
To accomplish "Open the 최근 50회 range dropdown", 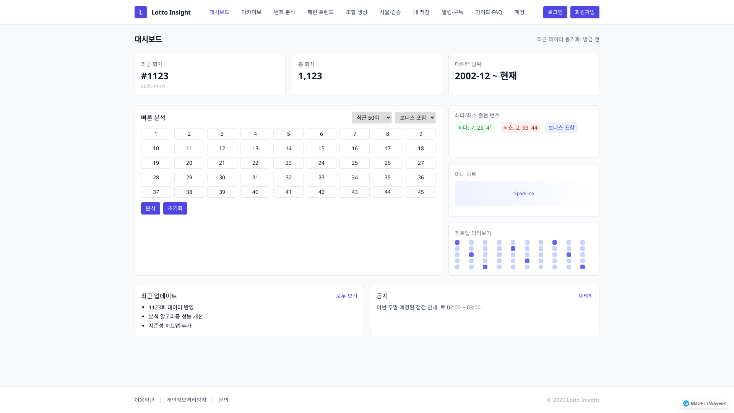I will click(372, 118).
